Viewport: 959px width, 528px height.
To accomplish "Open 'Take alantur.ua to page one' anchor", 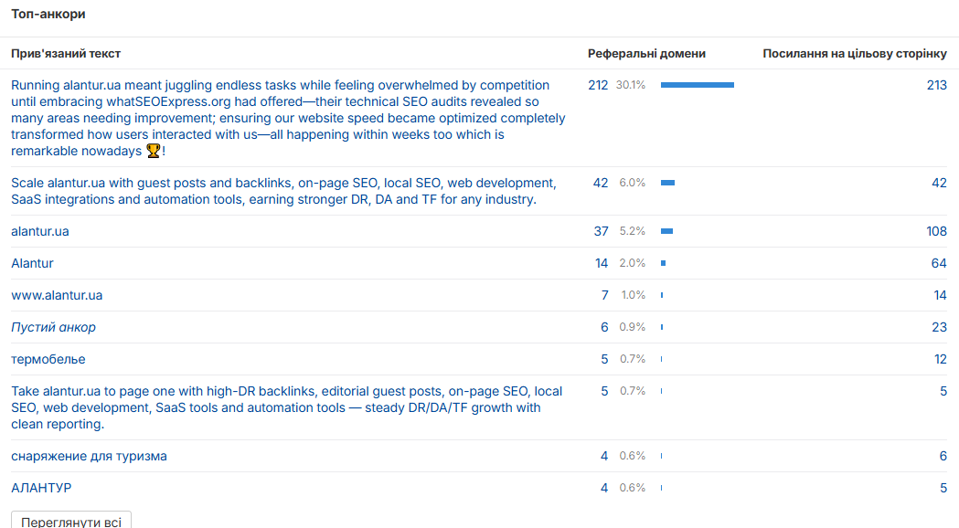I will coord(287,407).
